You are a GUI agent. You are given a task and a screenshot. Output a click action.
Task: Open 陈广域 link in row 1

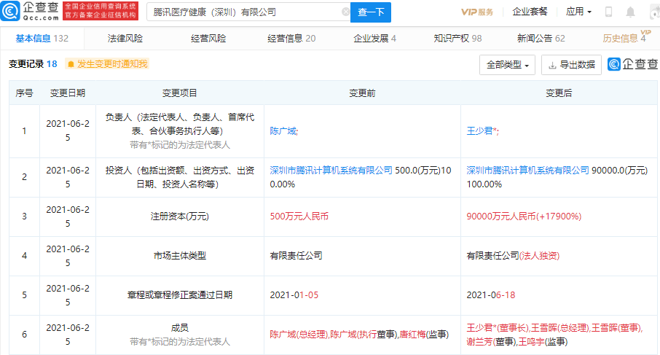(x=283, y=131)
